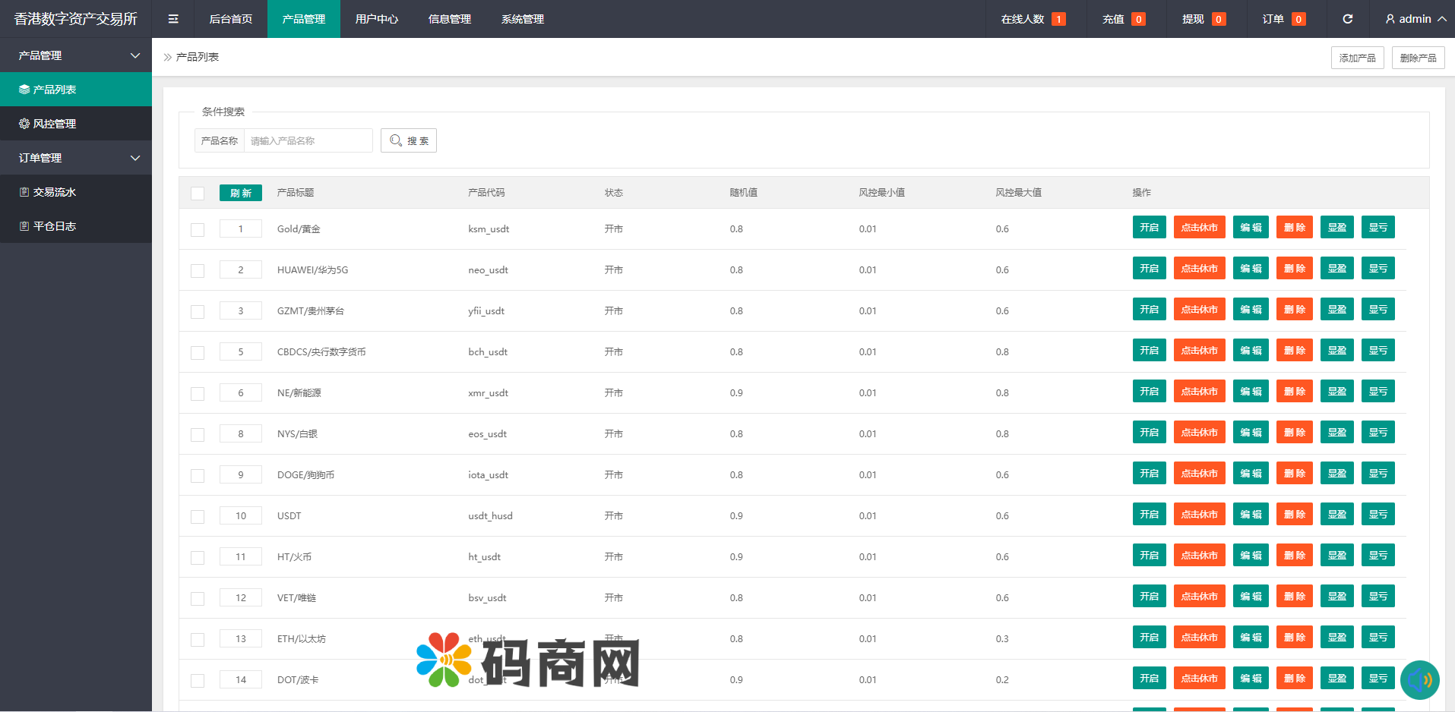
Task: Check the box for Gold/黄金 row
Action: (198, 229)
